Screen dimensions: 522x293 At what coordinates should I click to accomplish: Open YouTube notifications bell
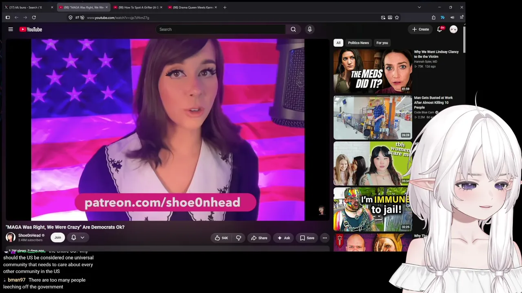click(440, 29)
